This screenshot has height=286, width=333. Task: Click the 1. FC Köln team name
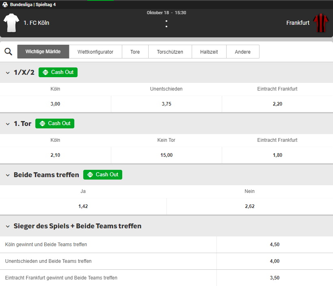tap(36, 23)
